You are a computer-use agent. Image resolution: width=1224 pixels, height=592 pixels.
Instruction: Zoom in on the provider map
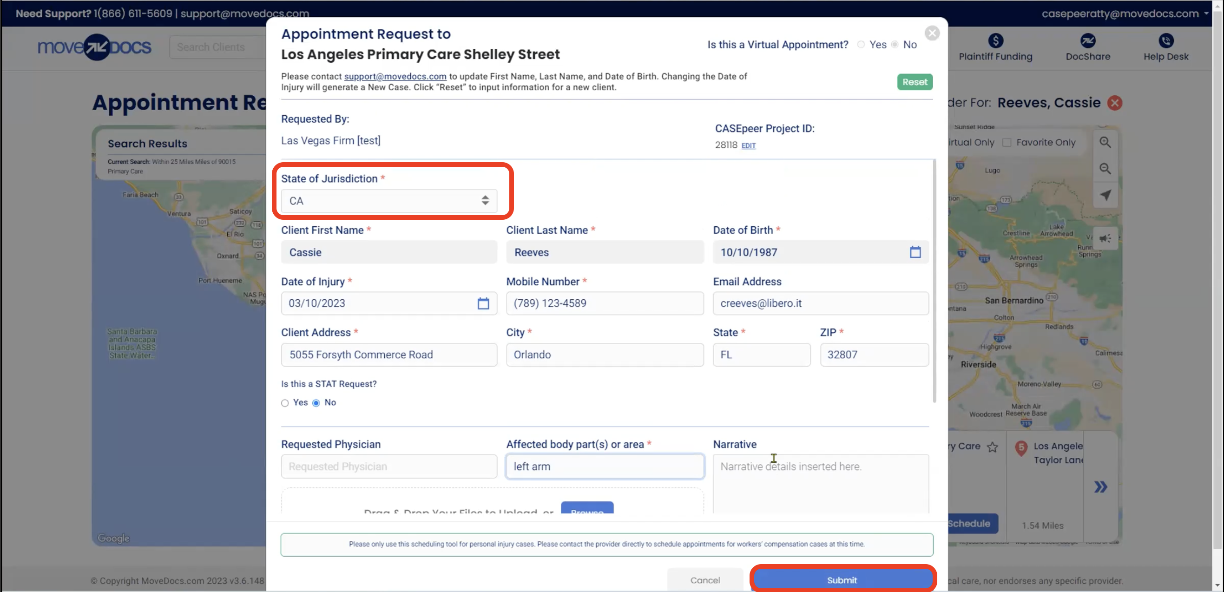[1105, 142]
